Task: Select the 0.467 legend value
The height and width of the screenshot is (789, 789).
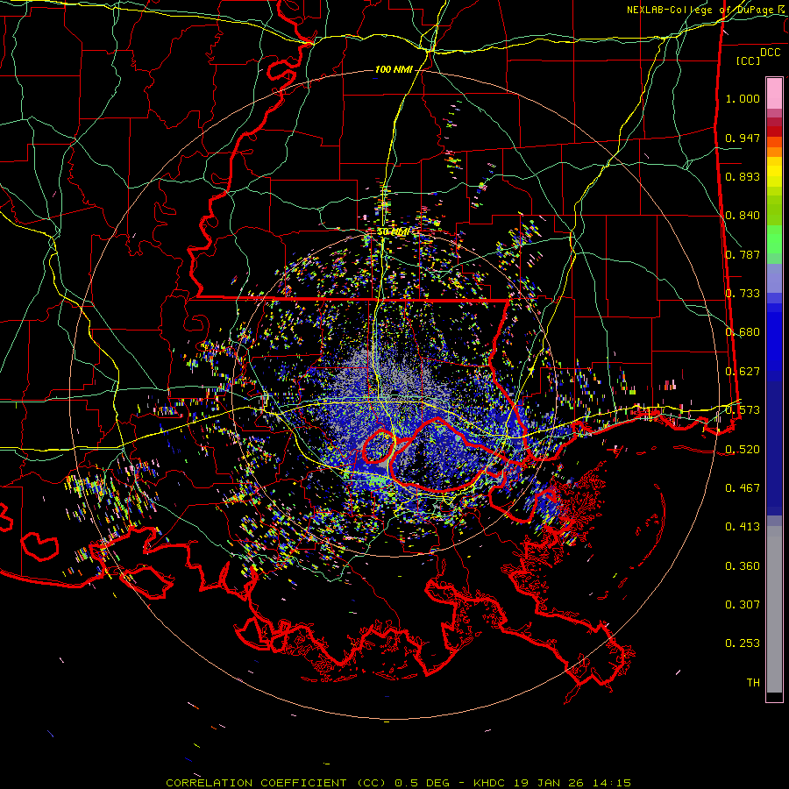Action: tap(743, 487)
